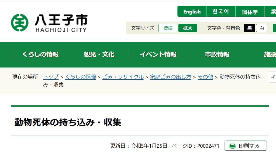Open the 施設 menu at the nav bar edge
Viewport: 276px width, 159px height.
click(x=270, y=55)
